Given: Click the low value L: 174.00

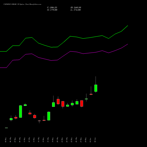Looking at the screenshot, I should coord(76,10).
